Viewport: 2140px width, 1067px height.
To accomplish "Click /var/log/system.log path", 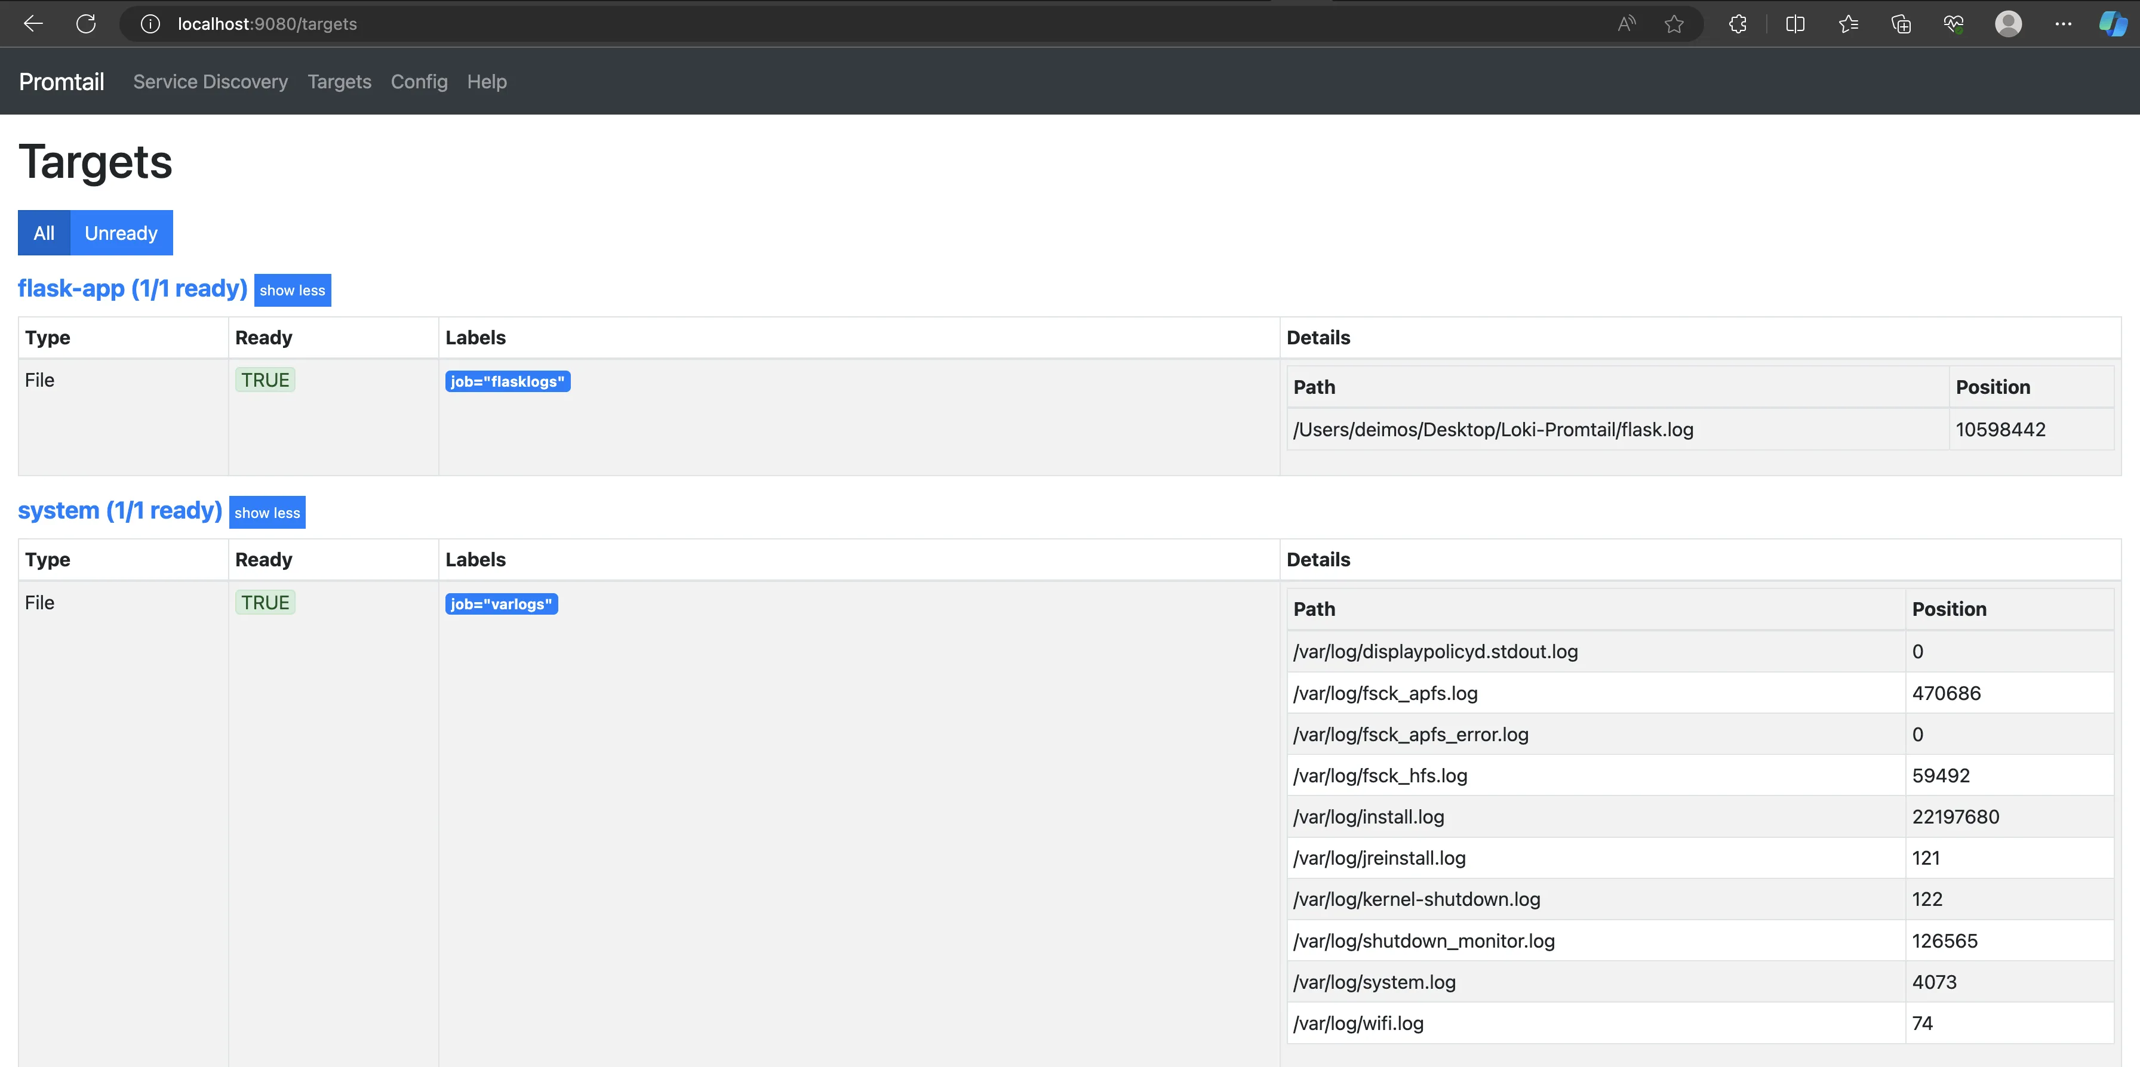I will tap(1374, 982).
